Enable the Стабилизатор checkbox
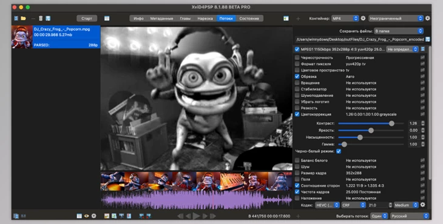This screenshot has width=443, height=224. tap(297, 89)
